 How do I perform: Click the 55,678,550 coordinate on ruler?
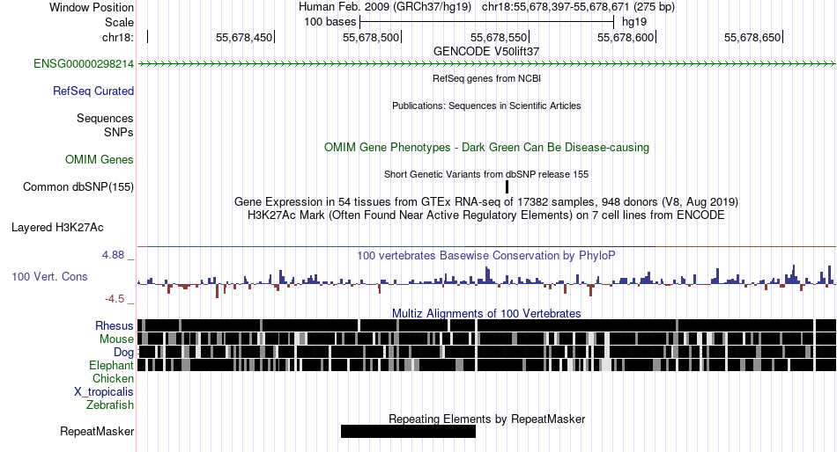pyautogui.click(x=498, y=37)
